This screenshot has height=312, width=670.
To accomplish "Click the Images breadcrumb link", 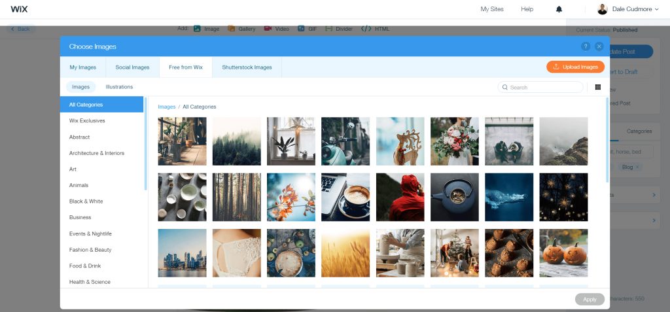I will [x=166, y=107].
